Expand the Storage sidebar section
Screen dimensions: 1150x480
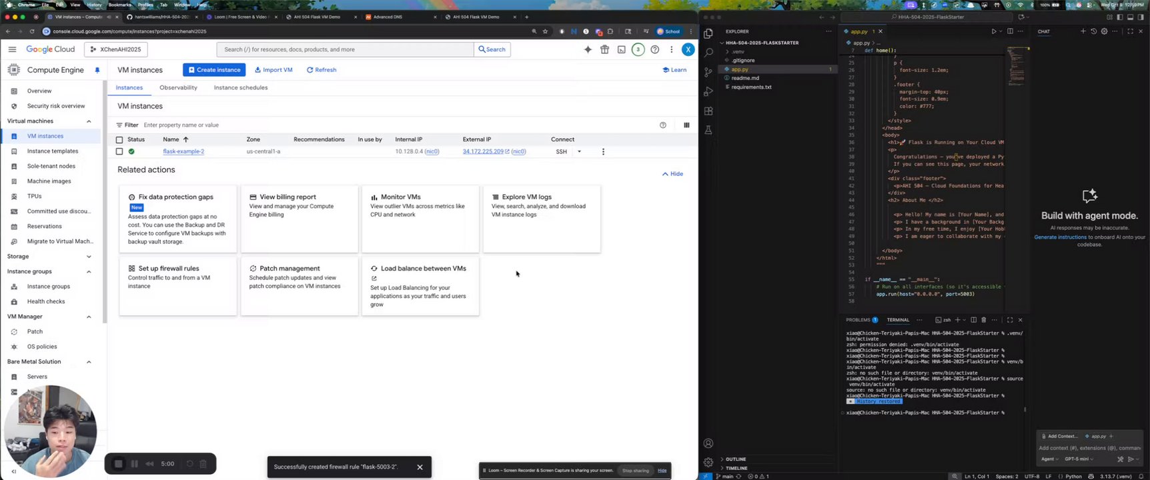pos(89,257)
